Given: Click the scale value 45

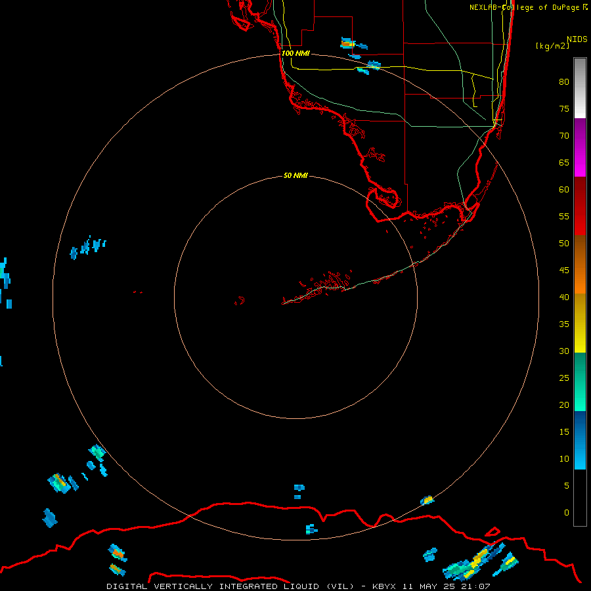Looking at the screenshot, I should [x=564, y=271].
